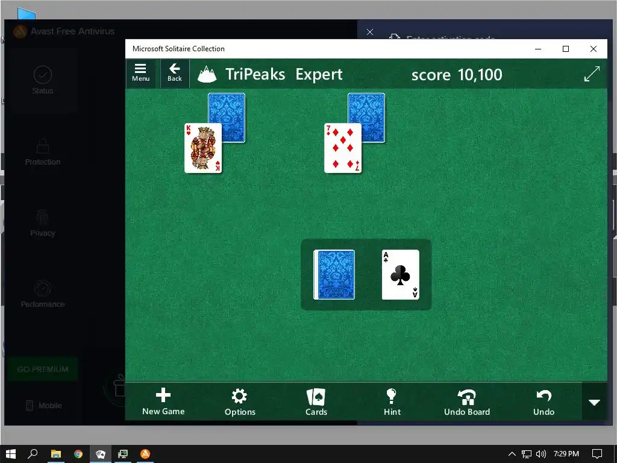
Task: Minimize the Solitaire Collection window
Action: [x=538, y=49]
